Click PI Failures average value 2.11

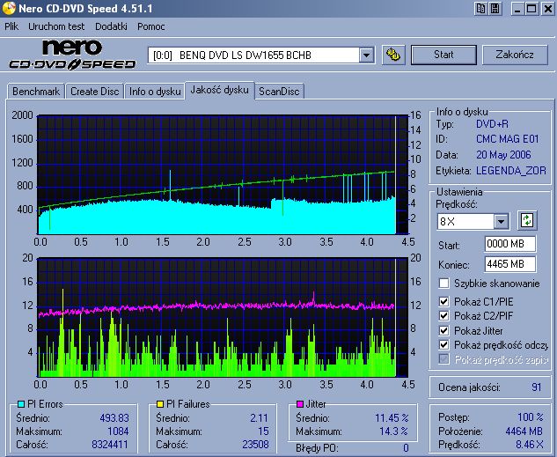point(259,418)
